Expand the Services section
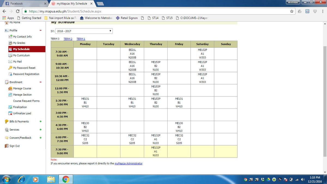This screenshot has width=327, height=184. coord(40,130)
